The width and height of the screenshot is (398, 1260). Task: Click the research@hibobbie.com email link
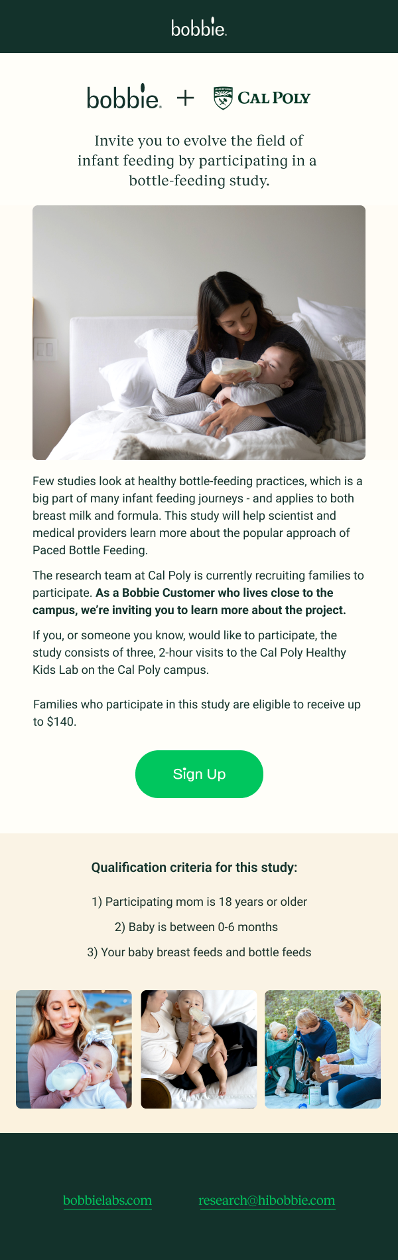pos(267,1200)
